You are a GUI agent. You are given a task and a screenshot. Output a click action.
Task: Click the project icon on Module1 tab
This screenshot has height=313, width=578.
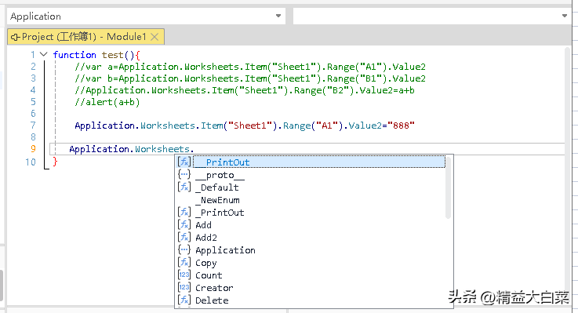click(16, 37)
